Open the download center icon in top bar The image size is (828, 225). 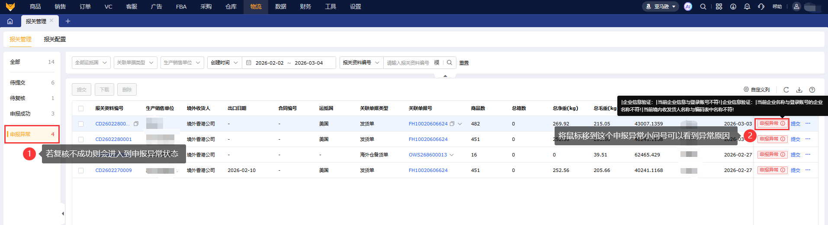pyautogui.click(x=733, y=6)
